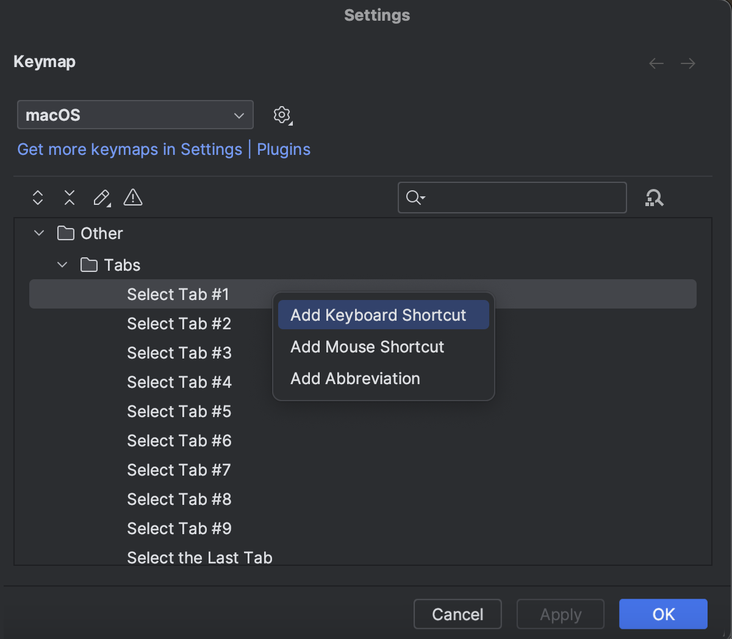732x639 pixels.
Task: Open the keymap options gear icon
Action: pos(282,115)
